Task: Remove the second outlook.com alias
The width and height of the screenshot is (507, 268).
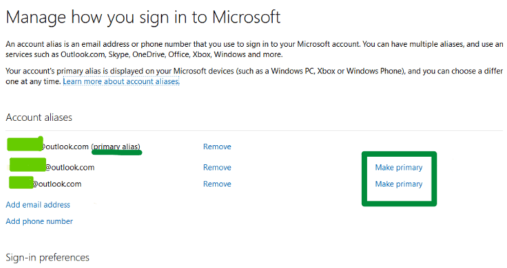Action: coord(217,168)
